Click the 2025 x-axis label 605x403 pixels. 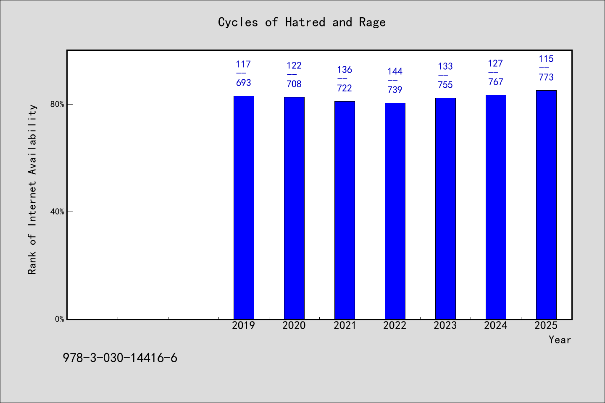pos(546,325)
